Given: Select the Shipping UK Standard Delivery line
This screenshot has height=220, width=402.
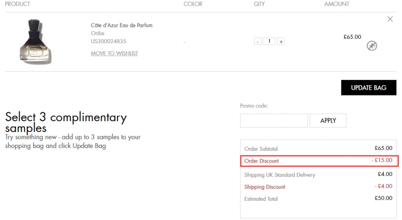Looking at the screenshot, I should [x=280, y=175].
